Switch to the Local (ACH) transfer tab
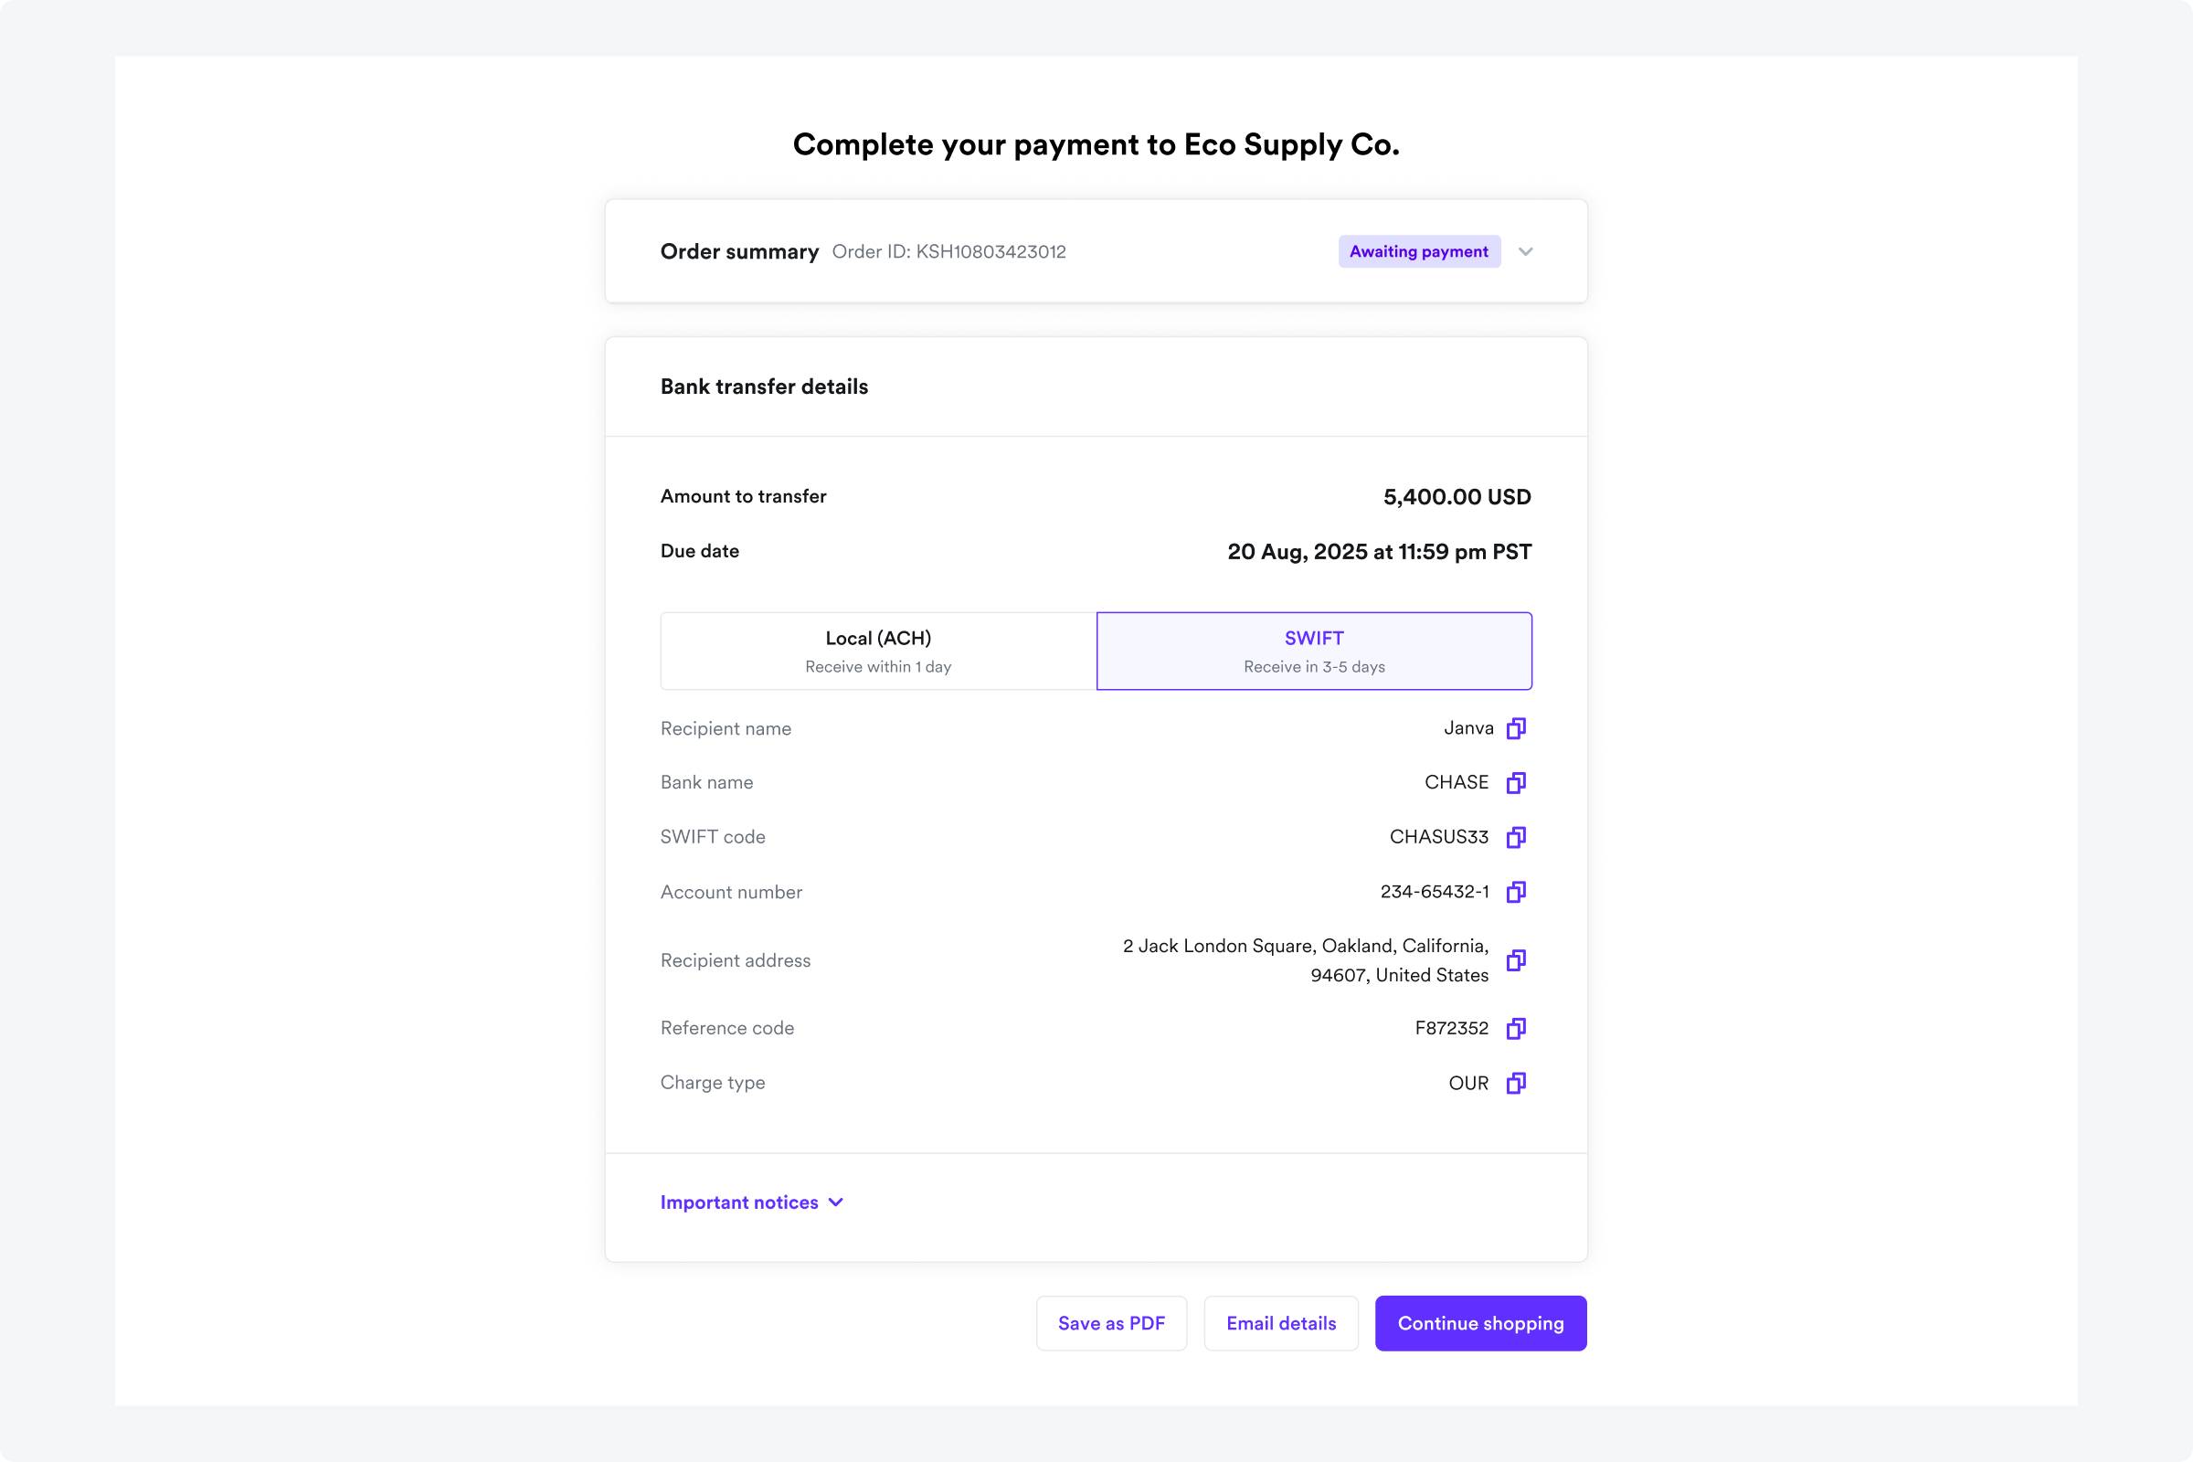Viewport: 2193px width, 1462px height. tap(877, 650)
